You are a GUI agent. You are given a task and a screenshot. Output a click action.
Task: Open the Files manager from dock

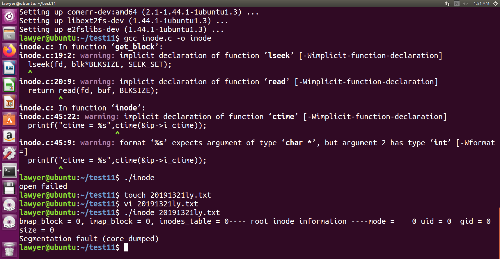point(9,33)
